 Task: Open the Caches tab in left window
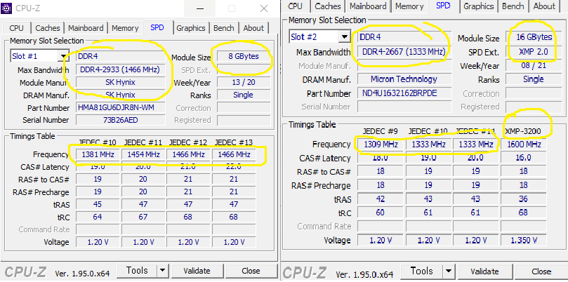[x=48, y=28]
